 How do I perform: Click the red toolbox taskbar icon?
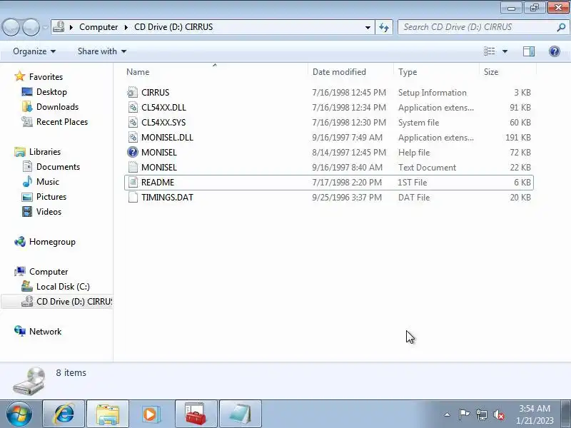pos(196,414)
